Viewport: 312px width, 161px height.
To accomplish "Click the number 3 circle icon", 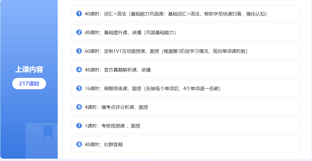I will coord(79,51).
